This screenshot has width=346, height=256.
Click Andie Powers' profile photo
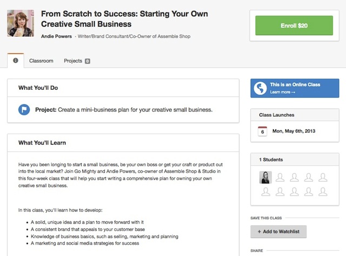click(x=21, y=23)
